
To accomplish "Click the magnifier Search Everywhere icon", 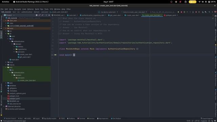I will (x=209, y=12).
